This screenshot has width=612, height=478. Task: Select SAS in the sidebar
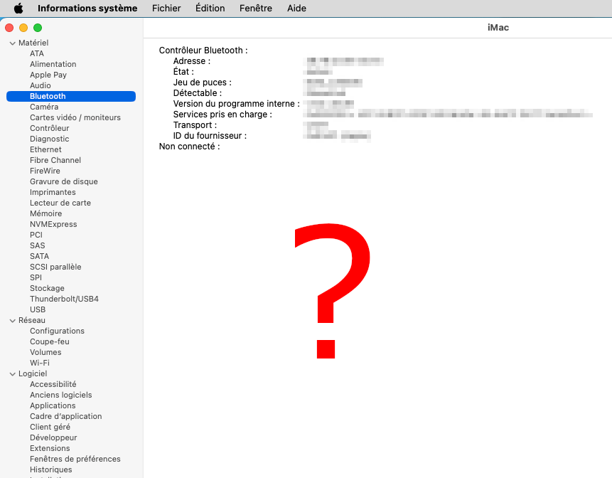[38, 245]
